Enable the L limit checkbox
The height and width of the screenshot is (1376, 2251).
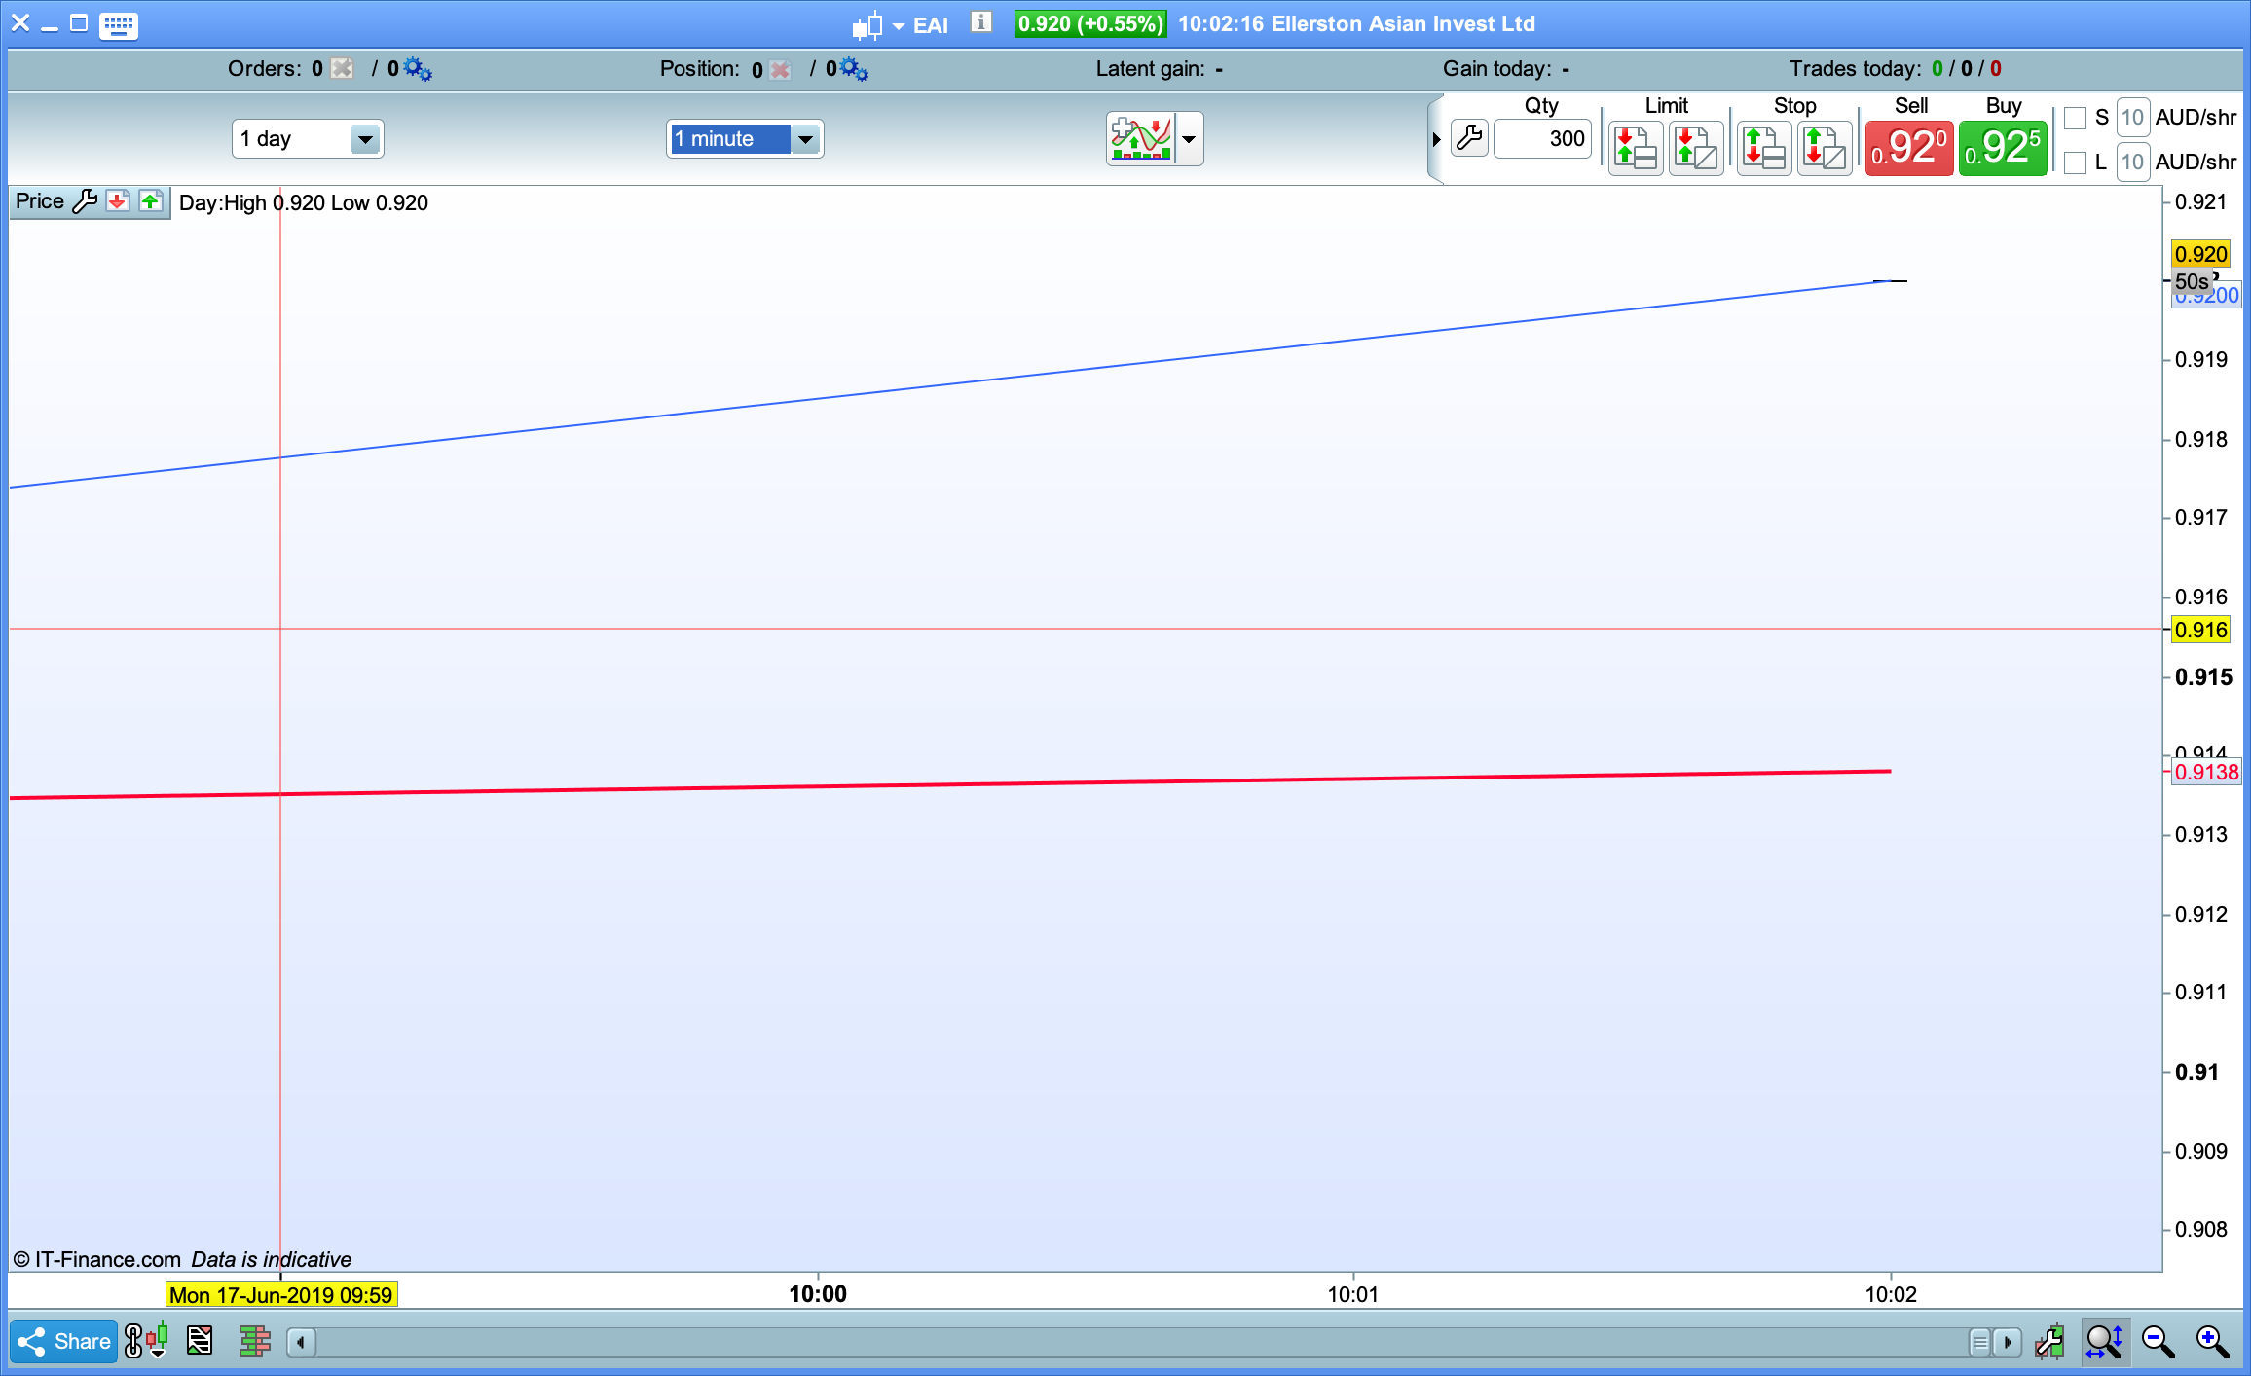coord(2075,163)
